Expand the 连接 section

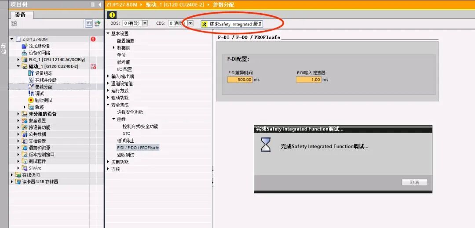tap(108, 169)
